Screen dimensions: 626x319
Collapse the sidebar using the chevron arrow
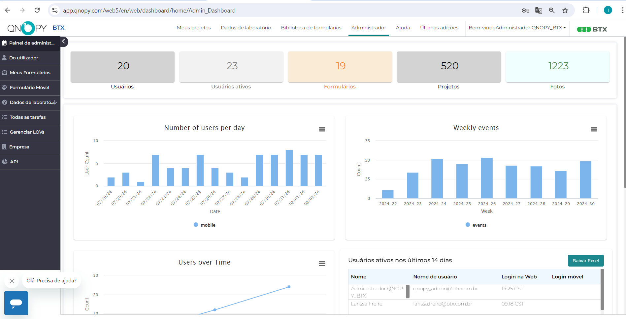[x=64, y=42]
